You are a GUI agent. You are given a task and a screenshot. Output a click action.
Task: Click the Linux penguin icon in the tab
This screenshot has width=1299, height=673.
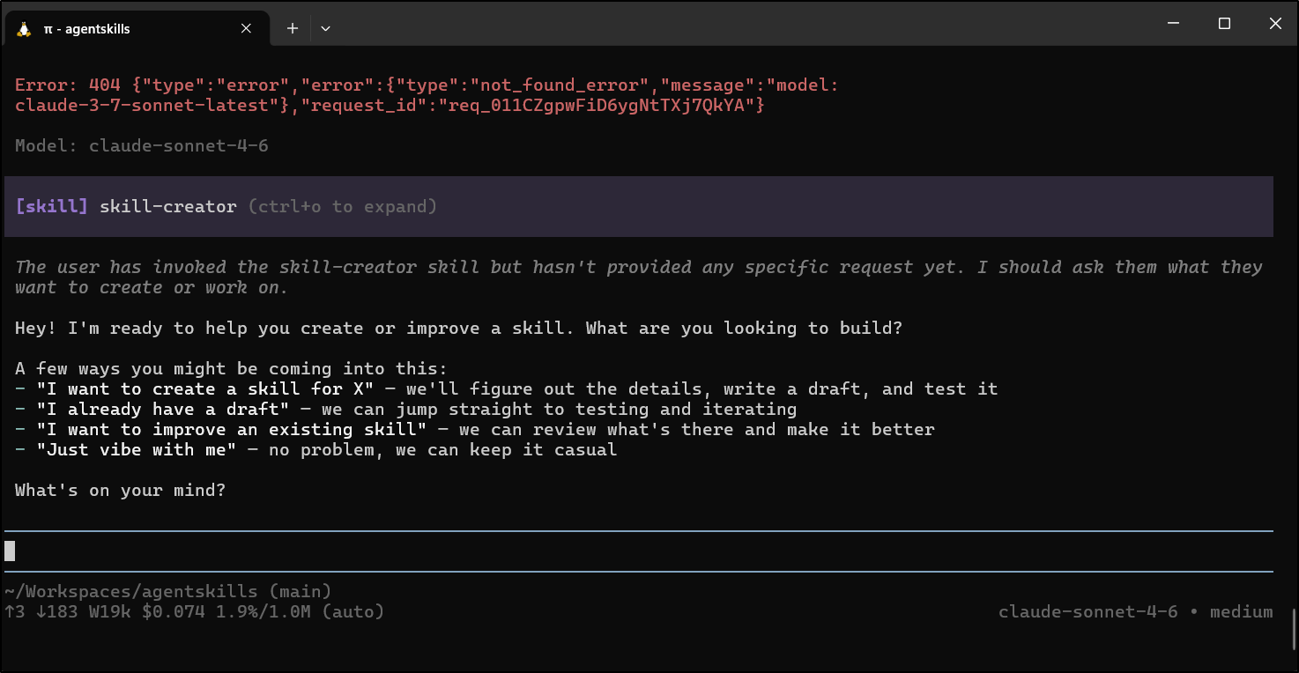24,29
